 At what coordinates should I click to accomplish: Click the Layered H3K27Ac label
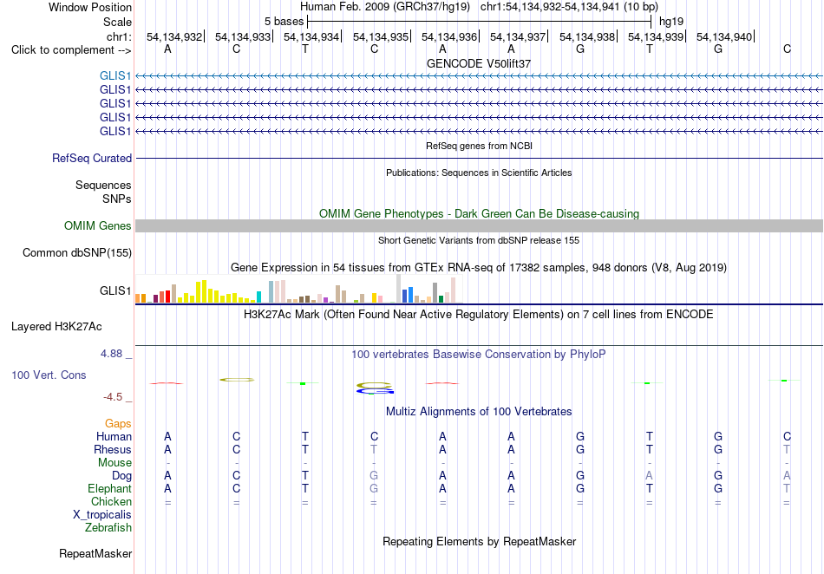click(x=56, y=327)
